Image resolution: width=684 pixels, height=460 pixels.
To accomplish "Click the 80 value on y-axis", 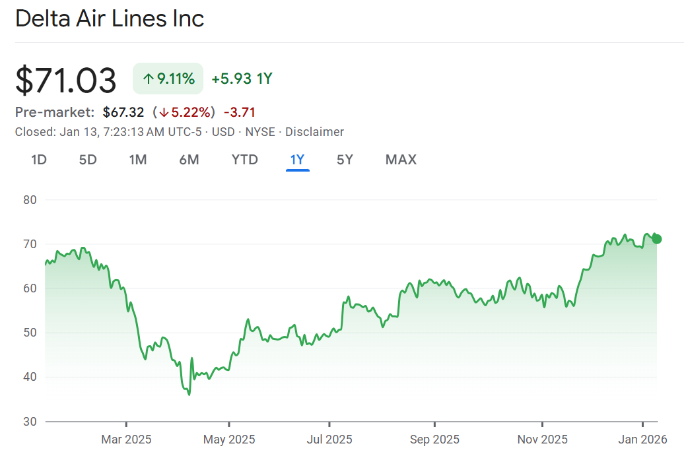I will [x=30, y=200].
